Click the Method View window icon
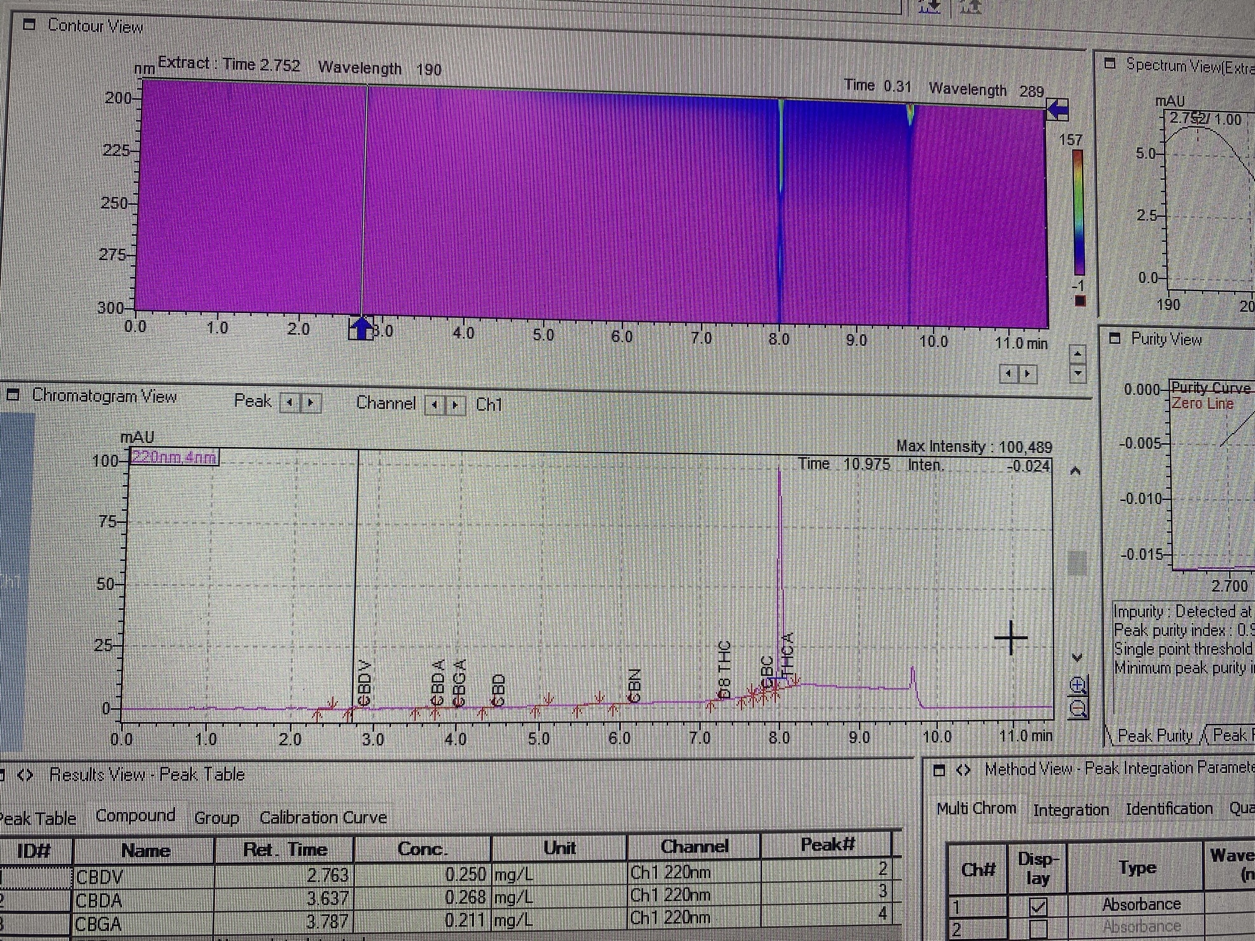This screenshot has height=941, width=1255. click(x=940, y=770)
